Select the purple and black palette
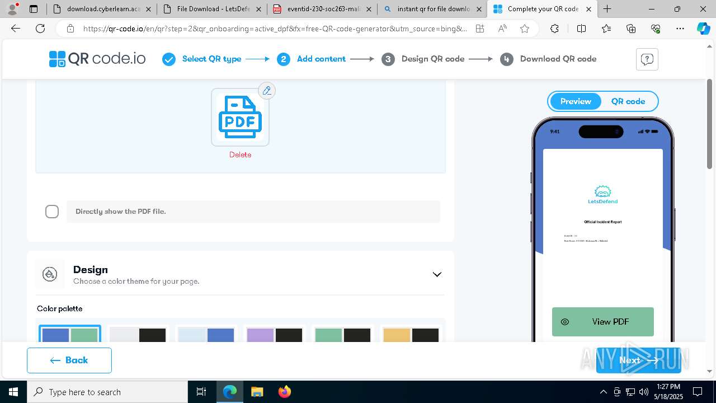Screen dimensions: 716x403 274,335
